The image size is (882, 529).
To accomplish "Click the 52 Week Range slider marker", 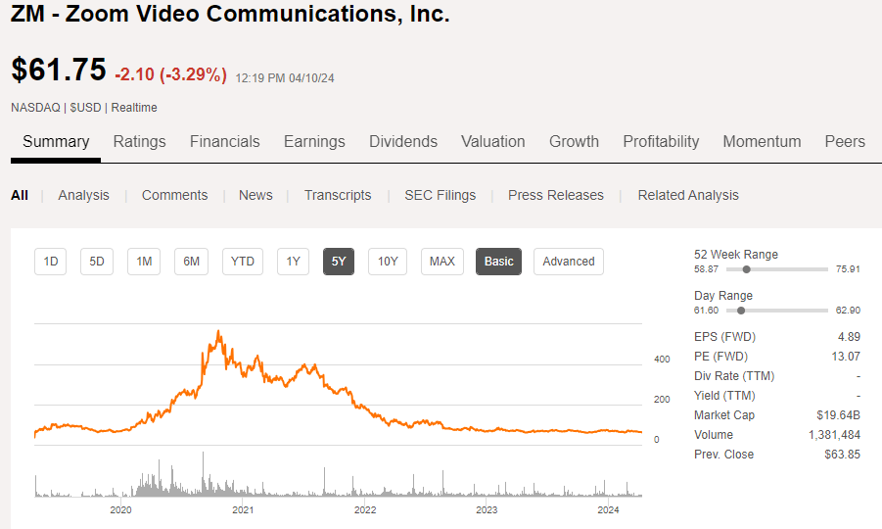I will point(747,268).
